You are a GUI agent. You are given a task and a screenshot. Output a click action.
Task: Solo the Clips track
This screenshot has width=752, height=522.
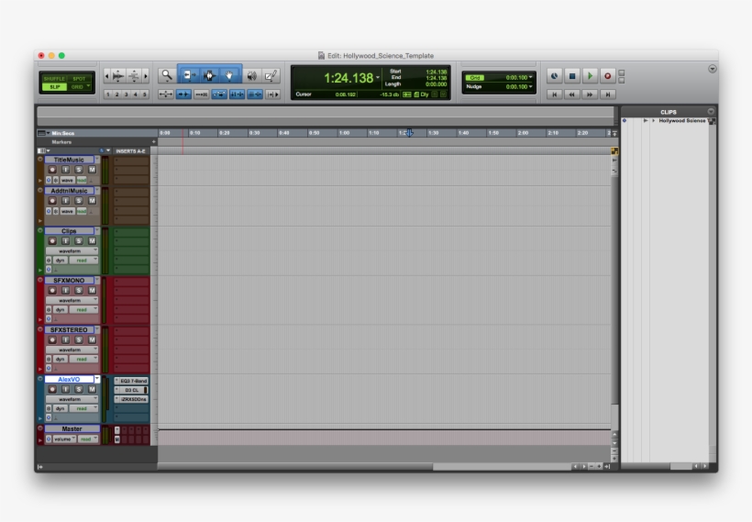tap(79, 241)
